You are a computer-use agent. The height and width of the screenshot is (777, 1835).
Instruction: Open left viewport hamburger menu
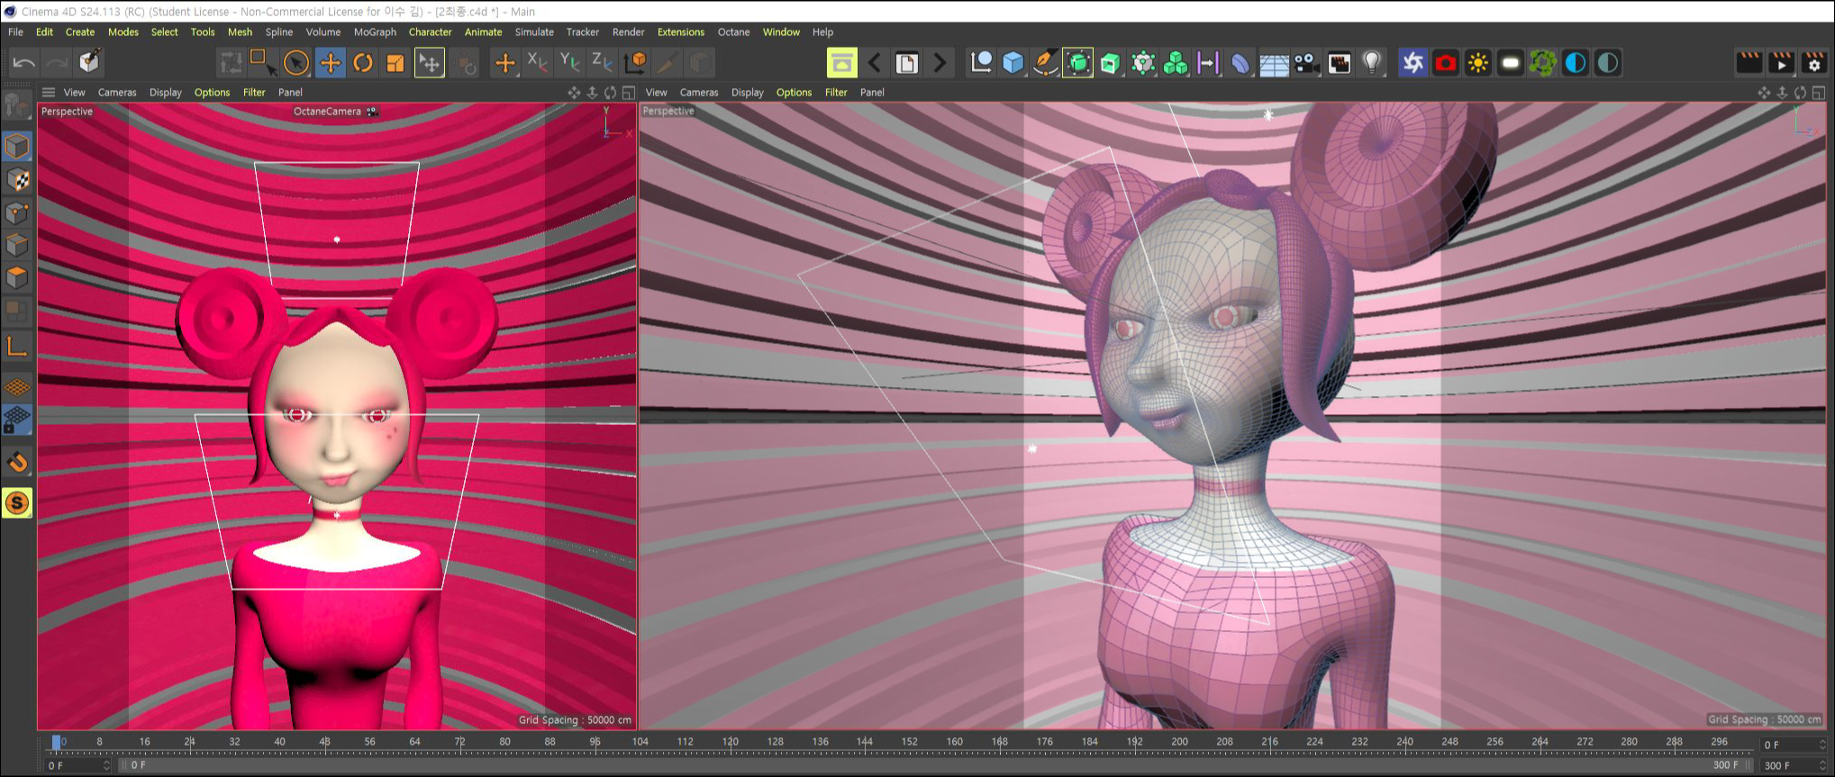(x=49, y=92)
